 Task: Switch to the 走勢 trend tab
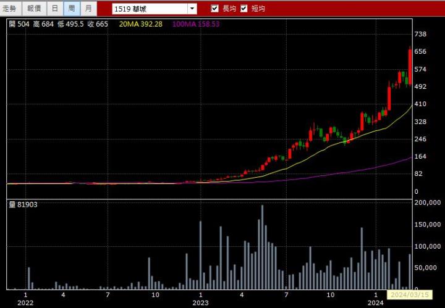click(x=11, y=9)
